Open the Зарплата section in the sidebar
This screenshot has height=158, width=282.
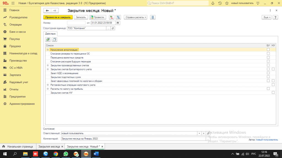15,75
